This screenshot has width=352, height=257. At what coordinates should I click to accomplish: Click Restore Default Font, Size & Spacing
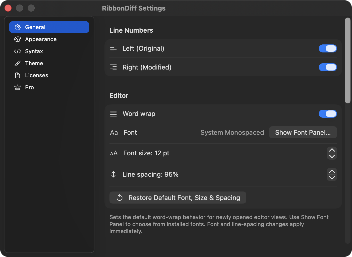click(x=178, y=198)
